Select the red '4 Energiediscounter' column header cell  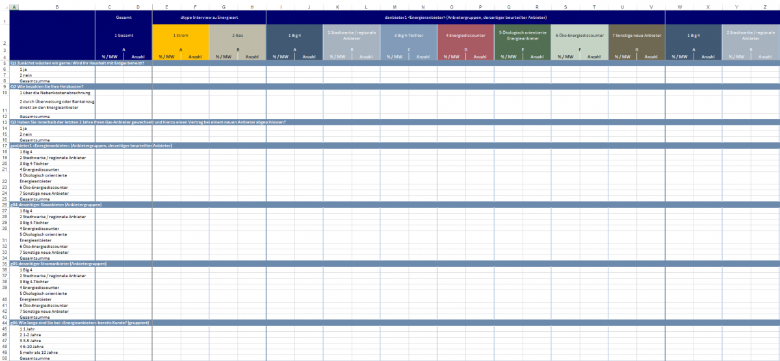click(x=465, y=34)
